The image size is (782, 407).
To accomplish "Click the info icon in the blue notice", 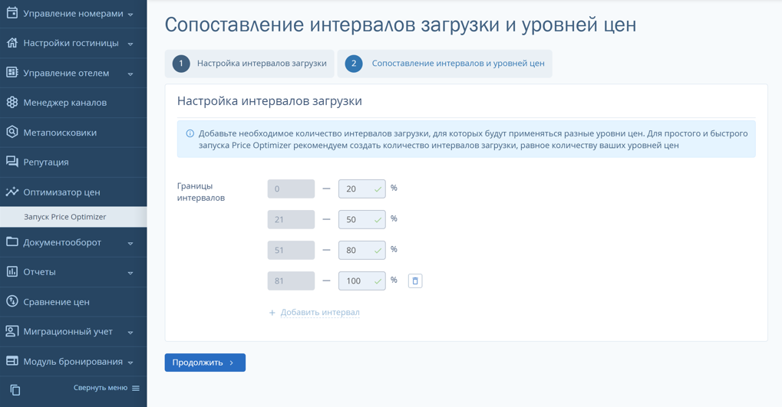I will 190,133.
